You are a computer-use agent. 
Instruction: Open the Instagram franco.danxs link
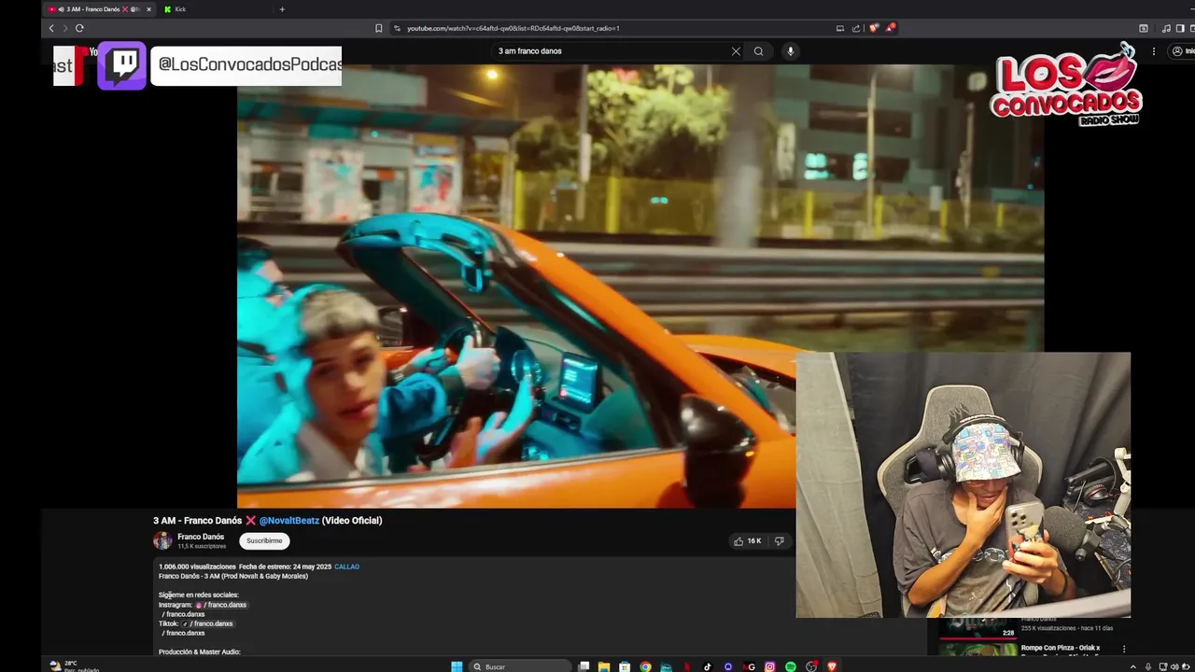[x=222, y=605]
